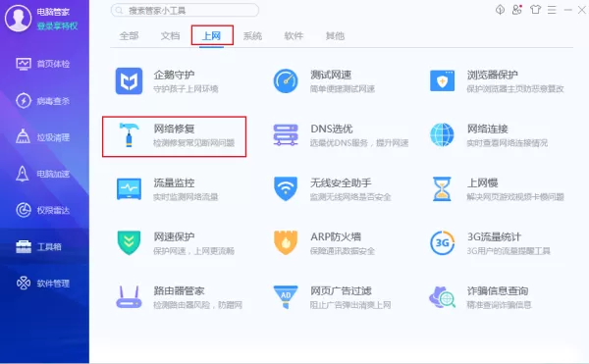Click the DNS选优 title text

(332, 130)
